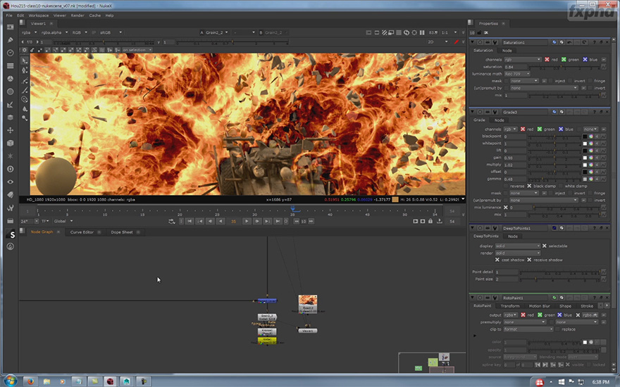Open the Stroke tab in RotoPaint1
This screenshot has width=620, height=387.
587,306
